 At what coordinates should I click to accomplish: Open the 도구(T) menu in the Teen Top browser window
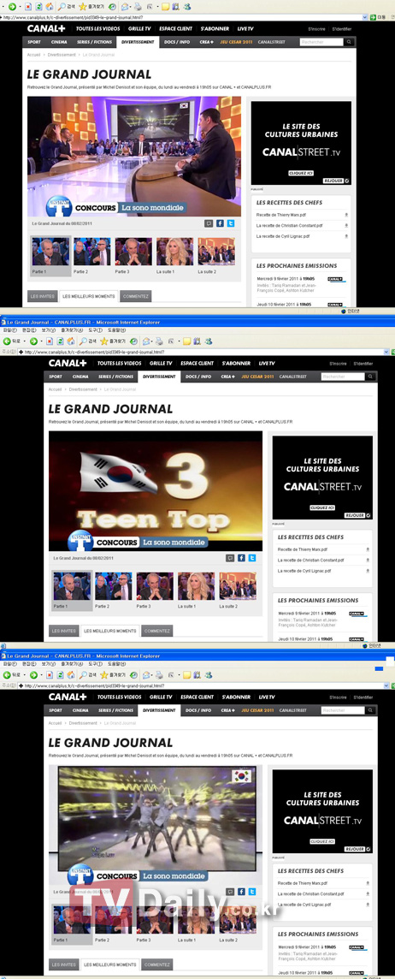[x=95, y=329]
